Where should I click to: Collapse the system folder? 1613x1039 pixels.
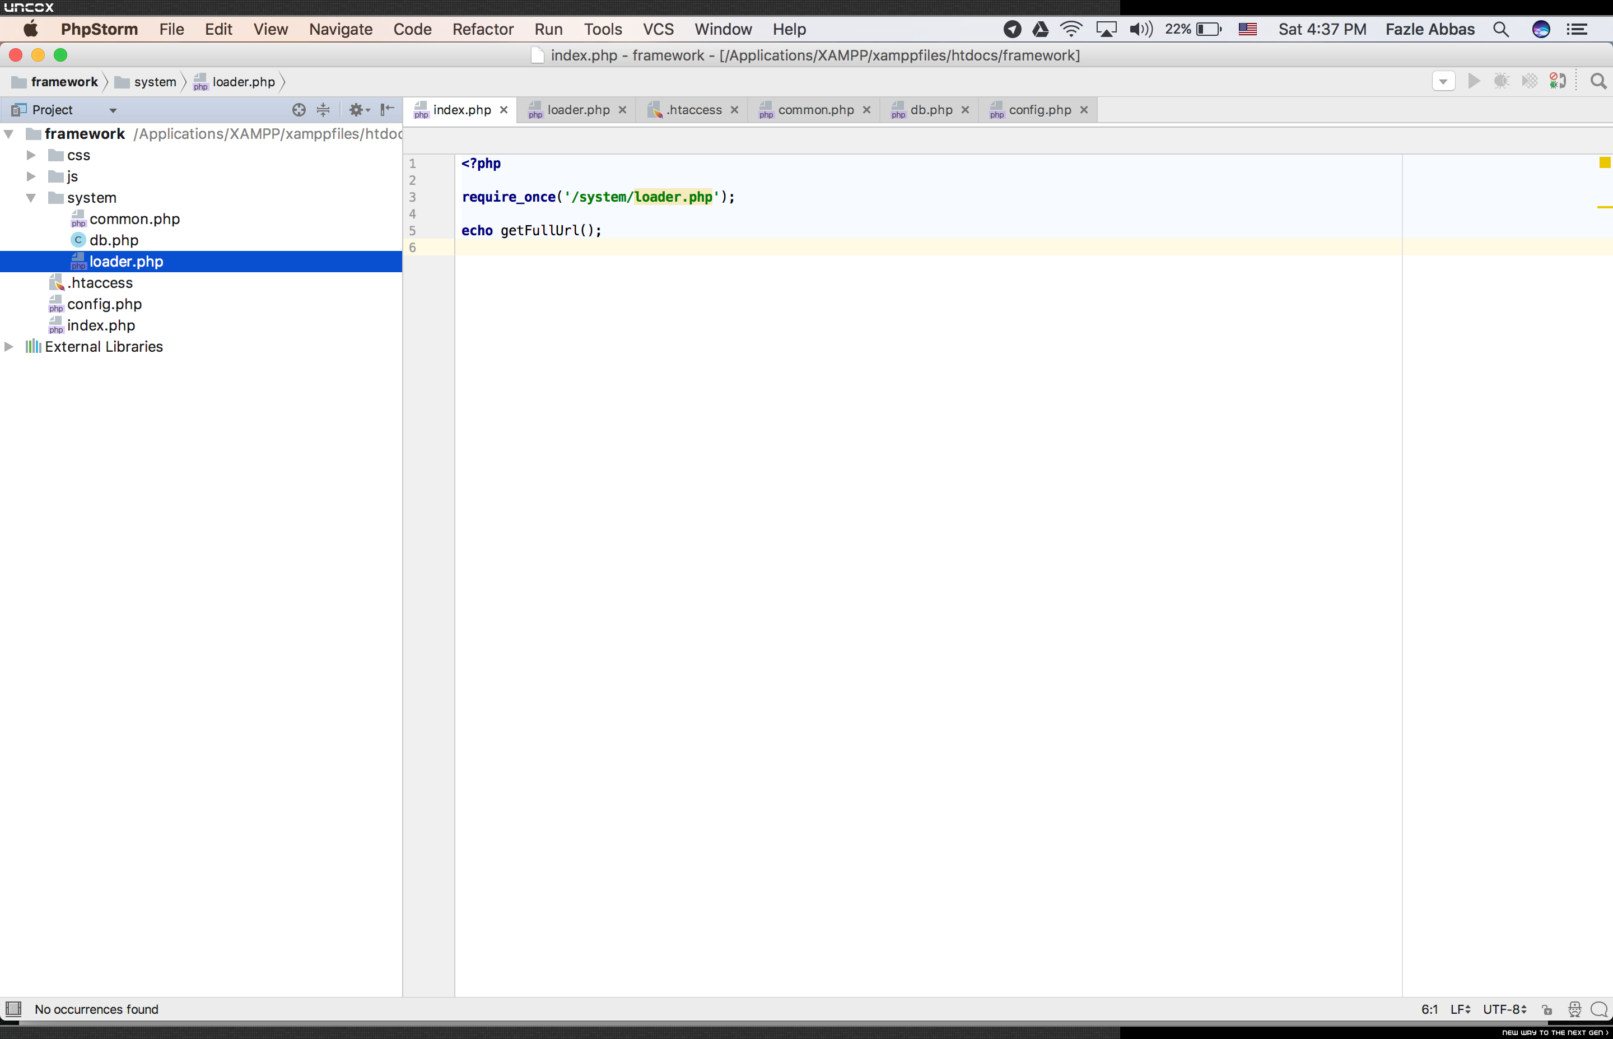tap(31, 198)
